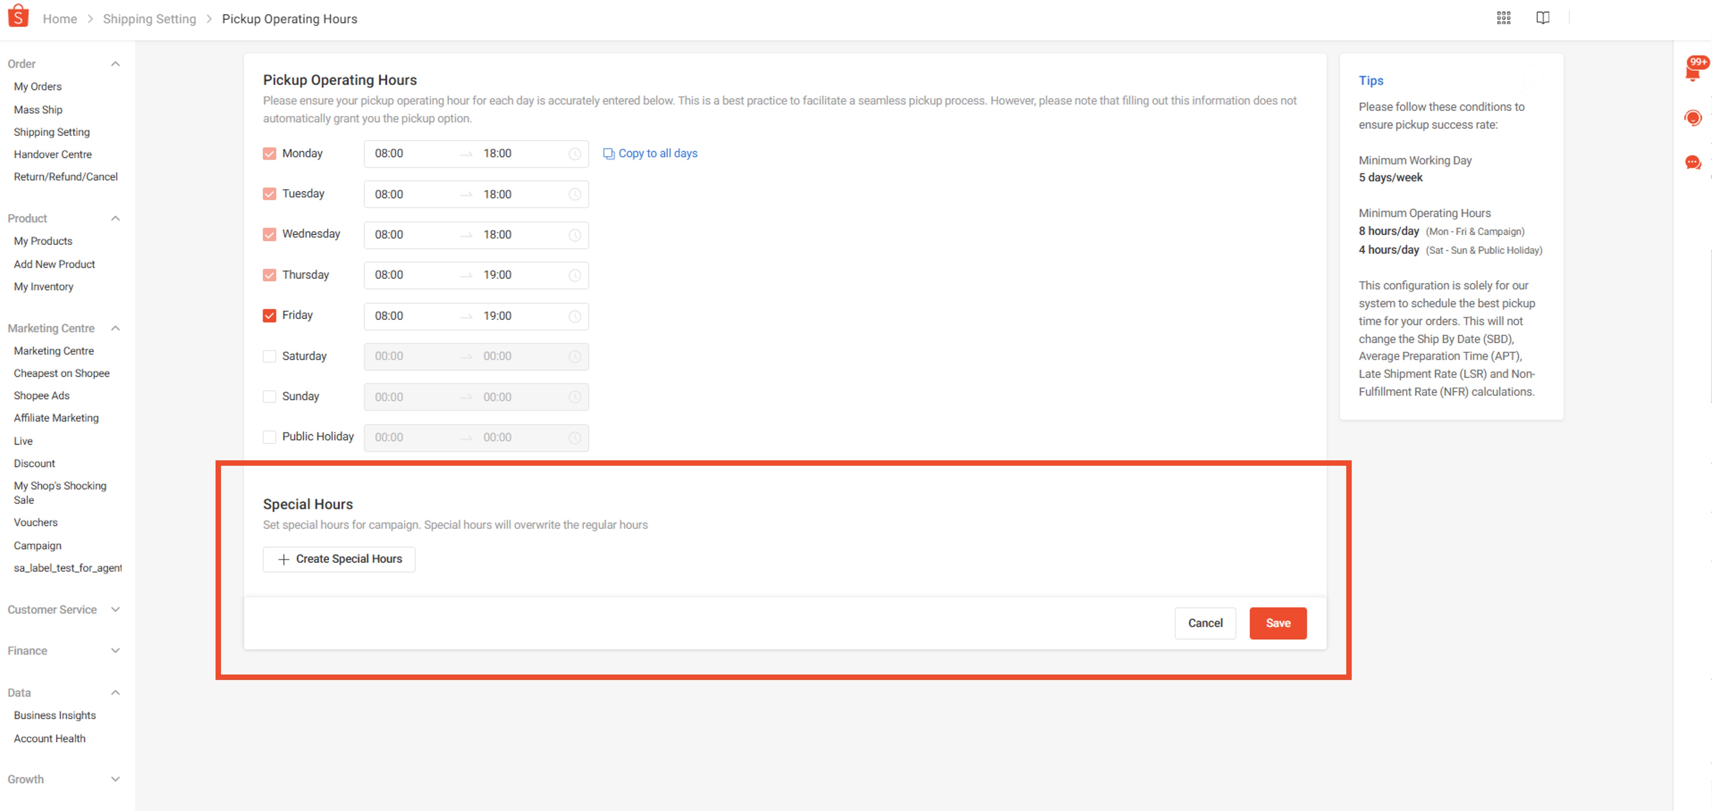This screenshot has height=811, width=1712.
Task: Open the seller education book icon
Action: 1542,18
